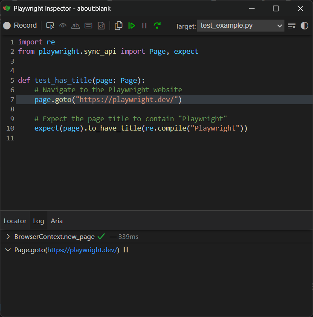Image resolution: width=313 pixels, height=317 pixels.
Task: Switch to the Log tab
Action: pos(38,221)
